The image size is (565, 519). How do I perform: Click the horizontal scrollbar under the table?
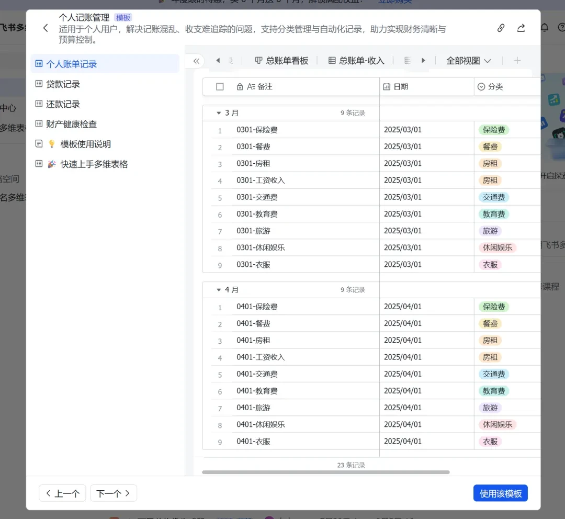[326, 472]
